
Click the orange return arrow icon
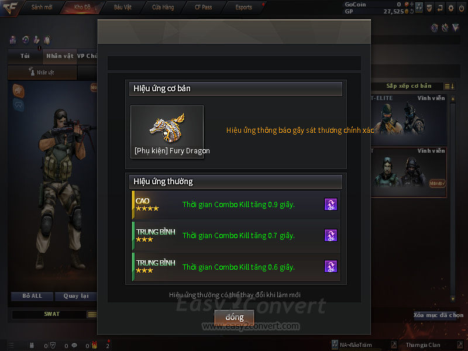tap(440, 8)
